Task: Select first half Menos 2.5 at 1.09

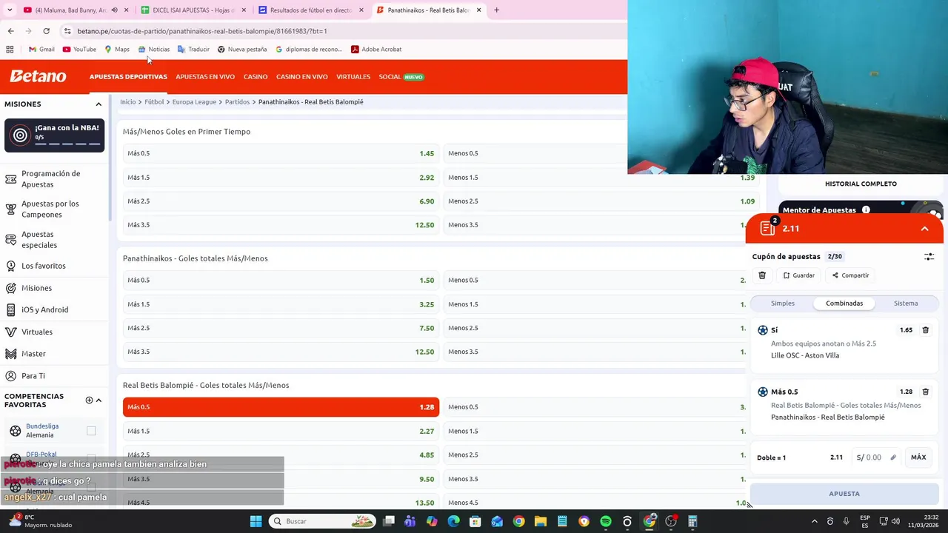Action: coord(601,201)
